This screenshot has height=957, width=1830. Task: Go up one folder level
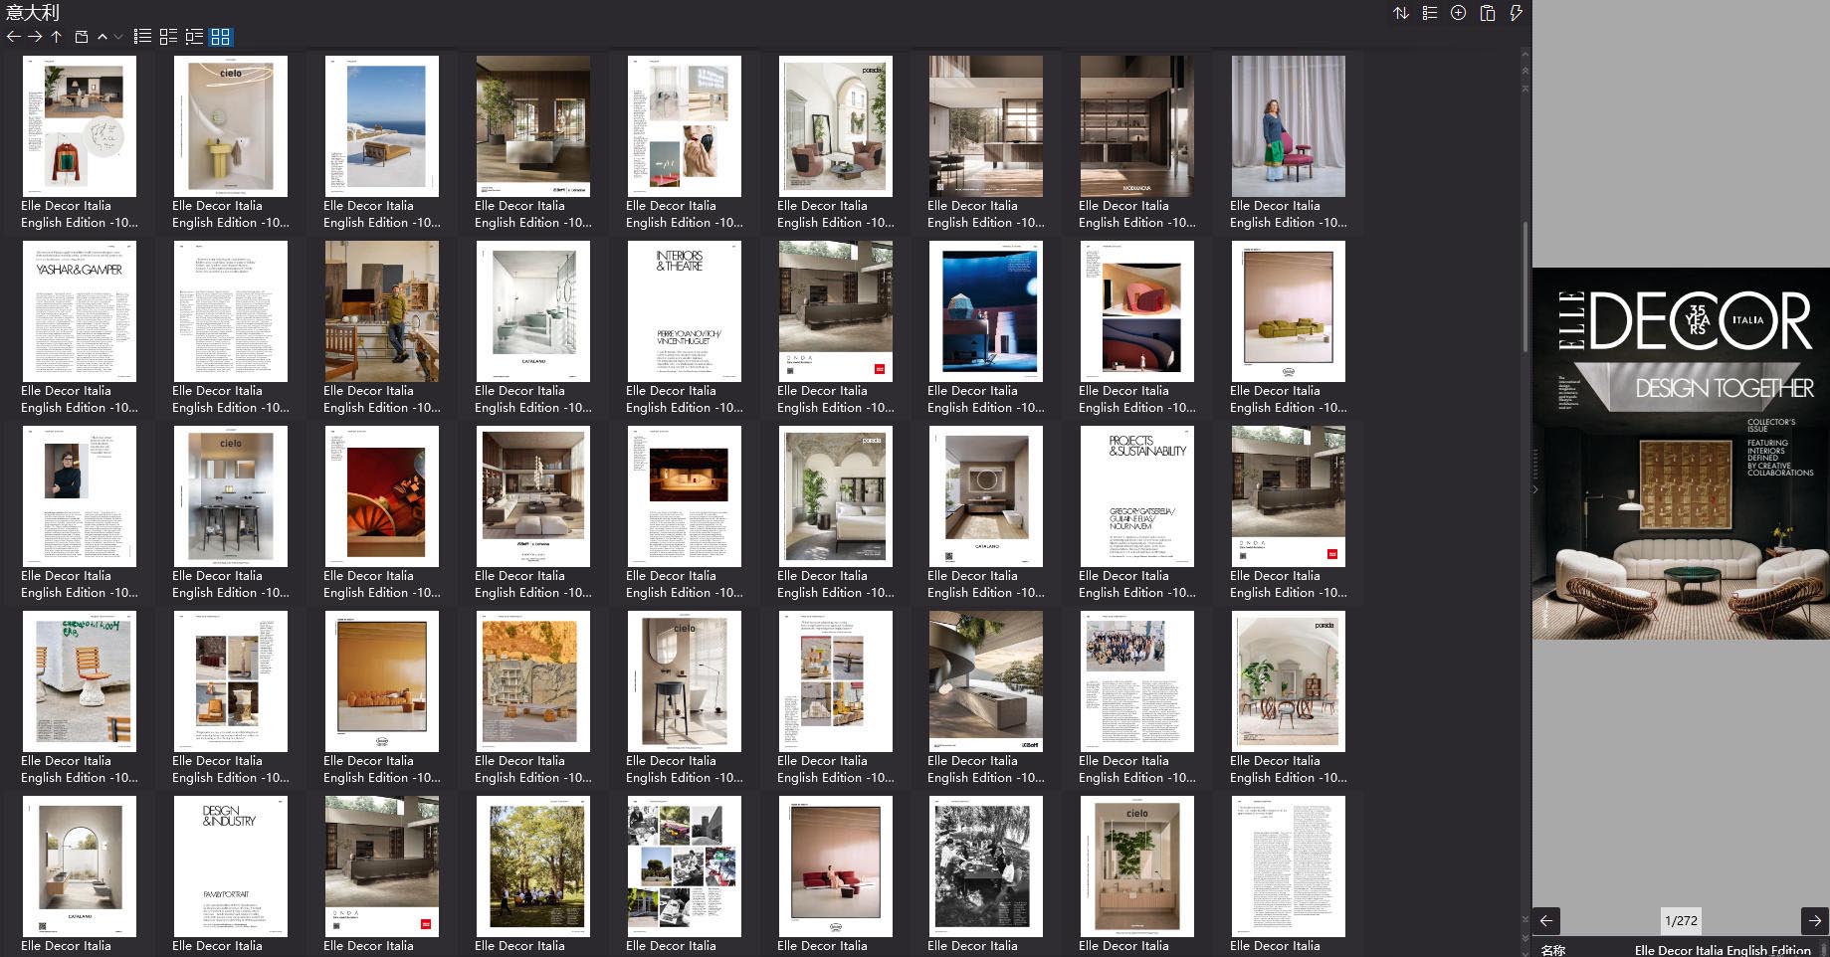point(57,37)
